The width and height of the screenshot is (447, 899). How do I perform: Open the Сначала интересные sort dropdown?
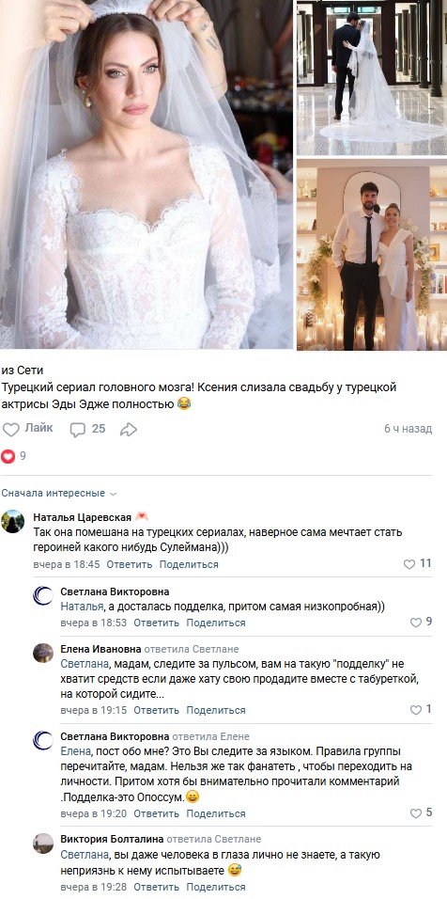[59, 493]
